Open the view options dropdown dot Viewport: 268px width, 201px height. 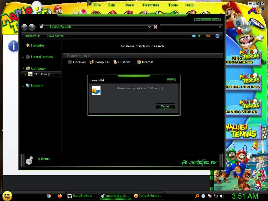click(199, 36)
